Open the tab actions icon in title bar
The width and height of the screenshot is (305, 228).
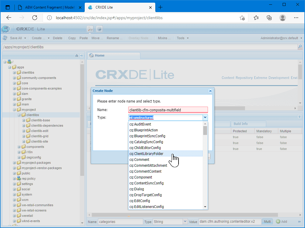(8, 7)
